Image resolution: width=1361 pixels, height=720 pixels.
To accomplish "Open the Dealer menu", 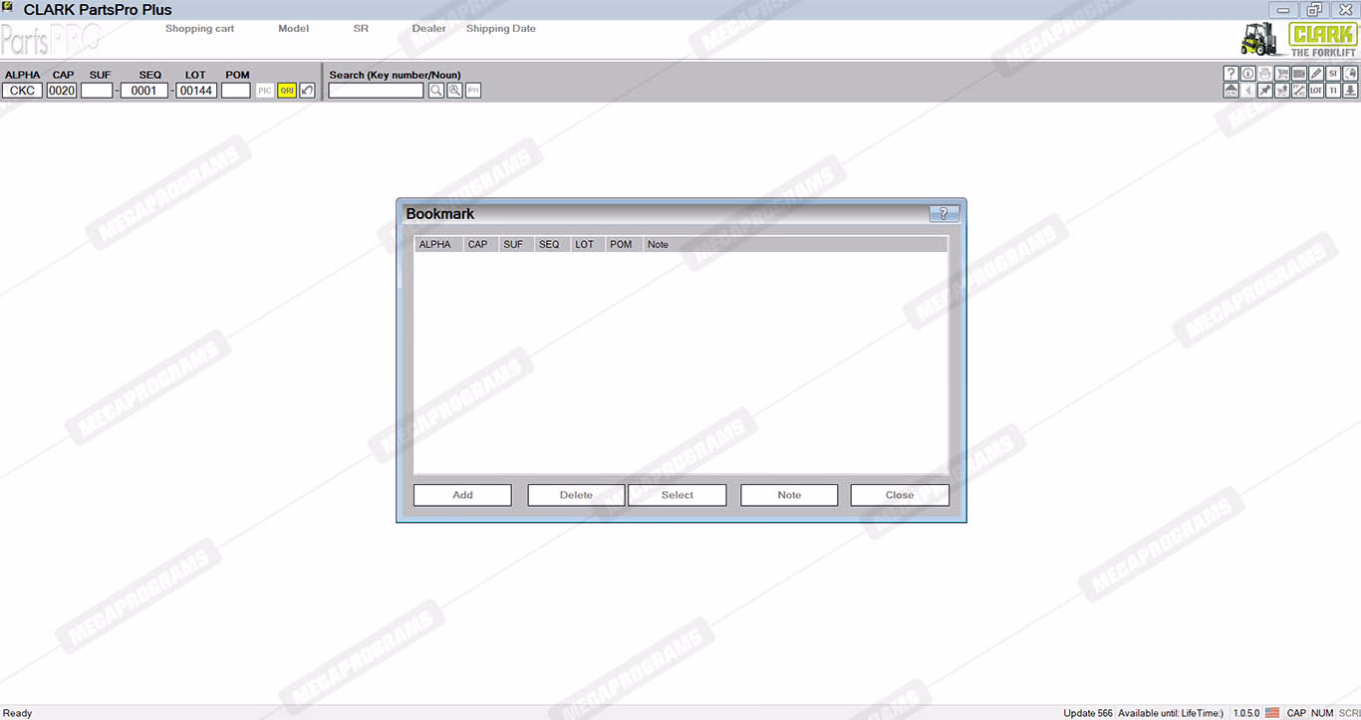I will tap(429, 29).
